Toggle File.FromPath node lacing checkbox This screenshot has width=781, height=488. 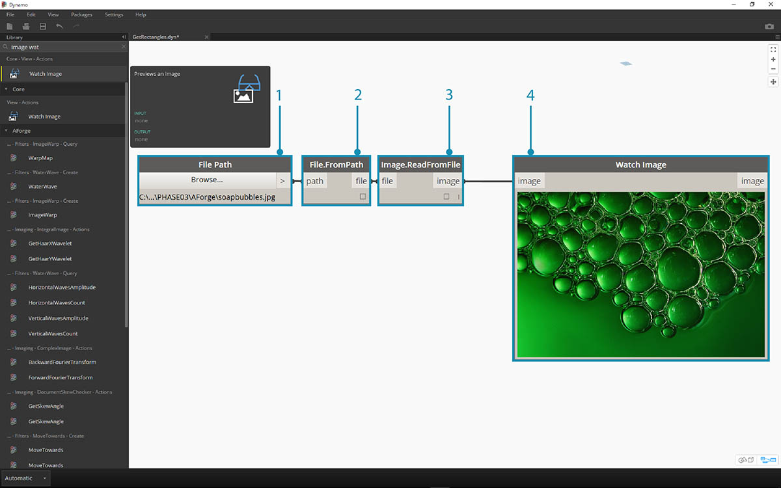[x=363, y=197]
